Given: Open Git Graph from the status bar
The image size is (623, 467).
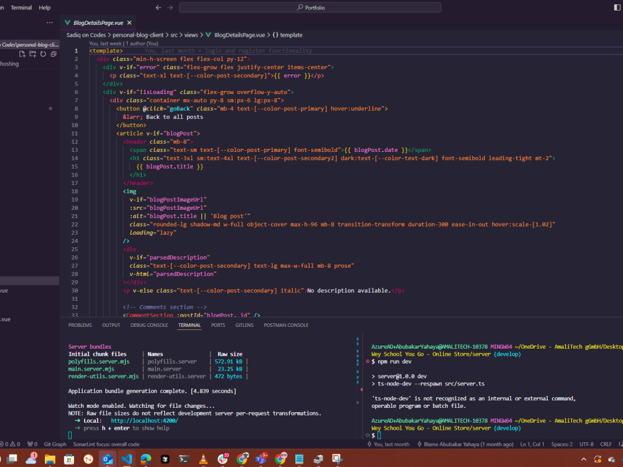Looking at the screenshot, I should pyautogui.click(x=55, y=445).
